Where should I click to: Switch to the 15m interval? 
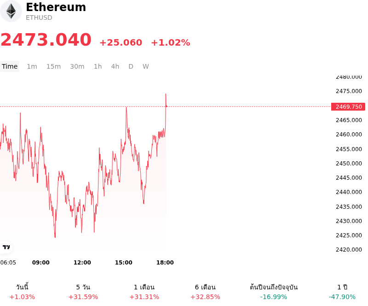coord(53,66)
